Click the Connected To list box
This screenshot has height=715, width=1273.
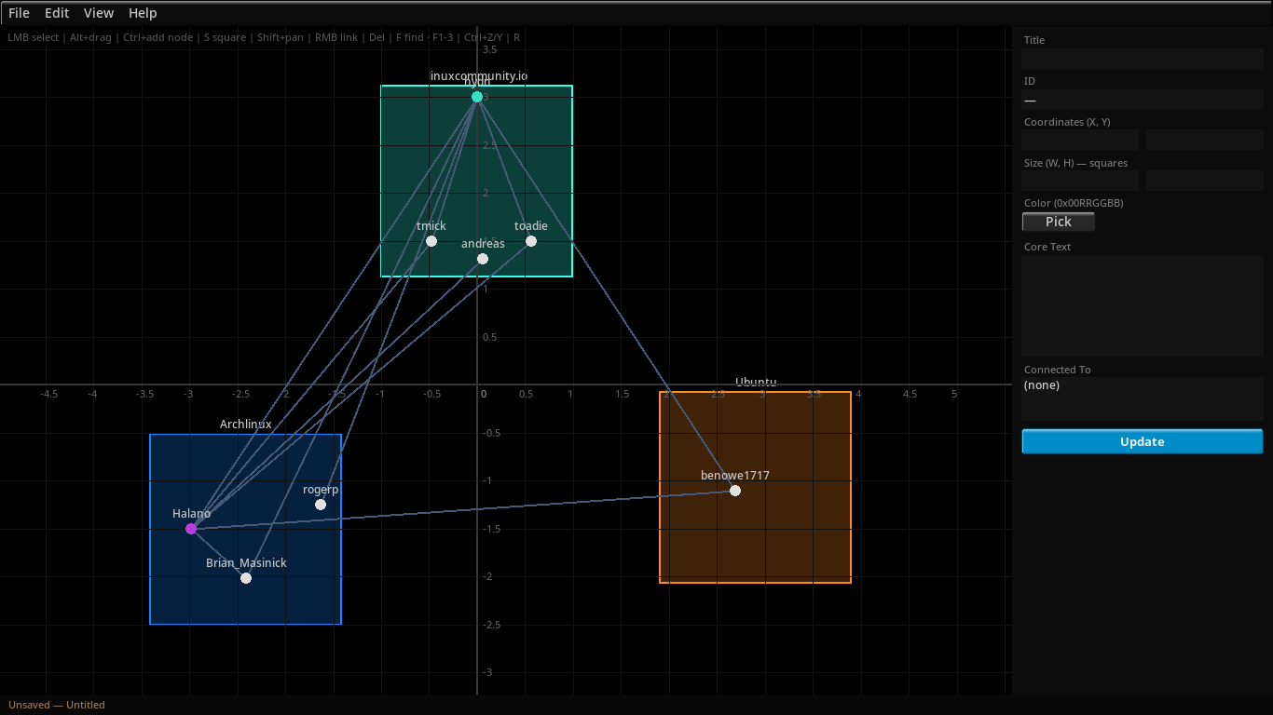pos(1143,398)
